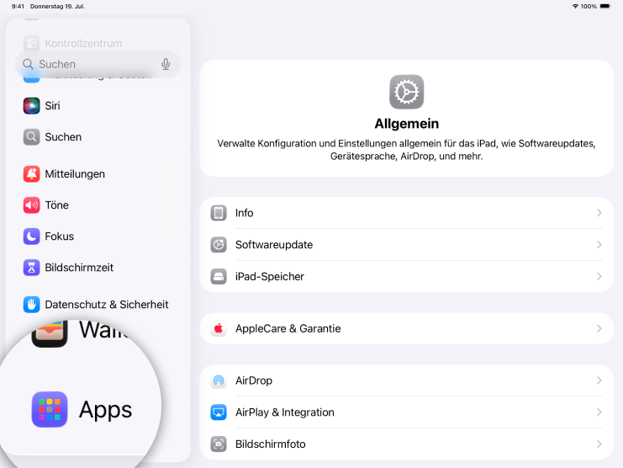Open iPad-Speicher disclosure chevron
Viewport: 623px width, 468px height.
(599, 277)
